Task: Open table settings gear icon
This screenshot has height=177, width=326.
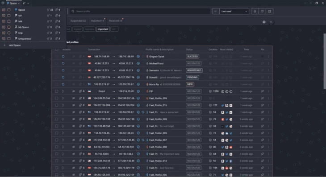Action: click(x=264, y=22)
